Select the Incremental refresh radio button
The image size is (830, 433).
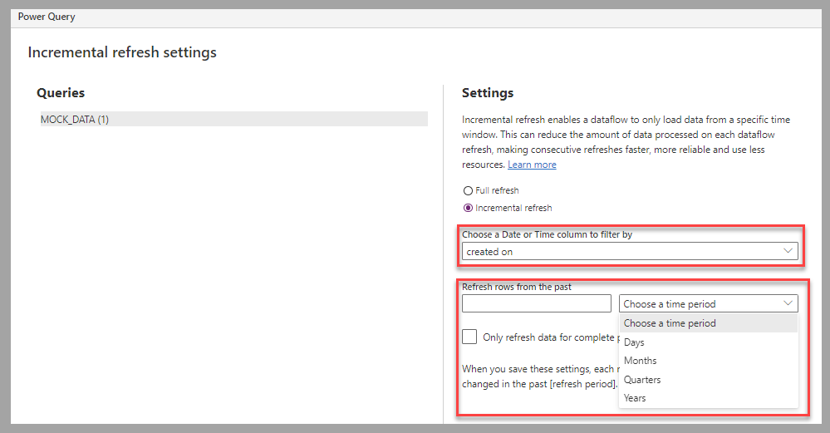(468, 208)
